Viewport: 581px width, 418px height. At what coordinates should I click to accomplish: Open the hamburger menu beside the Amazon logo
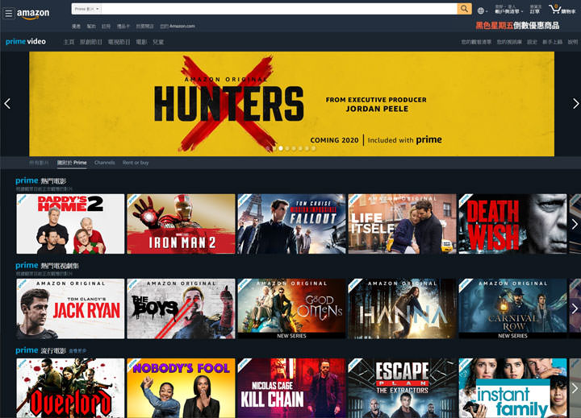pos(9,13)
